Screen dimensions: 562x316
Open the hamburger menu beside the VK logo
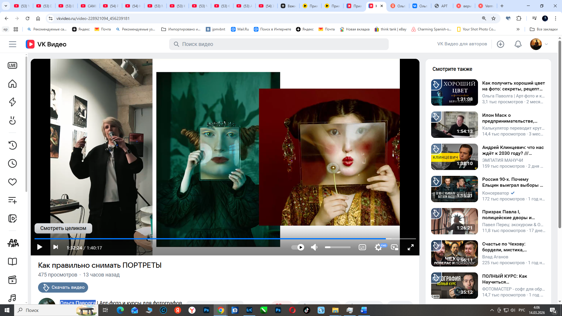point(13,44)
